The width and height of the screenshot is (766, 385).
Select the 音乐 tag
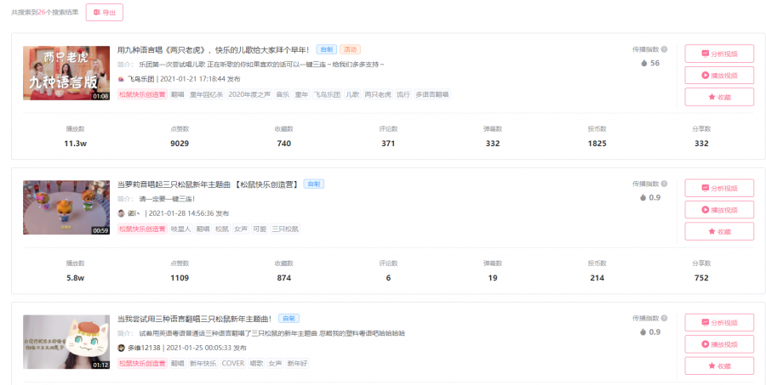click(283, 94)
